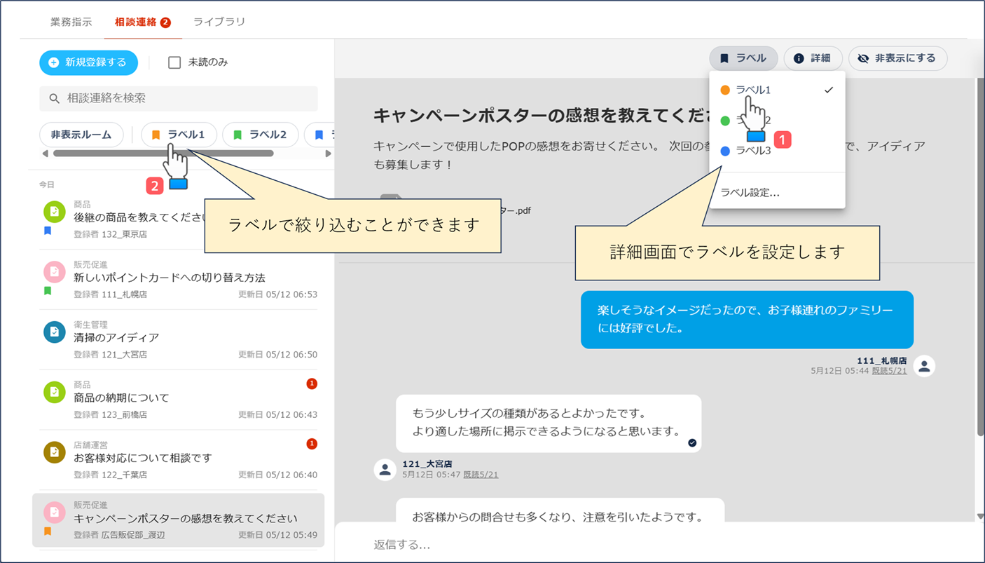Select ラベル3 in the label menu
Image resolution: width=985 pixels, height=563 pixels.
(778, 150)
